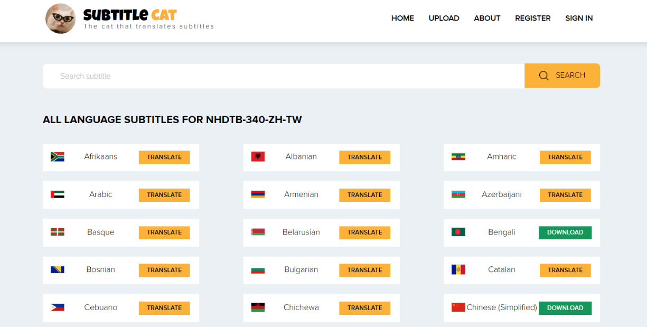Screen dimensions: 647x327
Task: Open the REGISTER page
Action: pos(533,18)
